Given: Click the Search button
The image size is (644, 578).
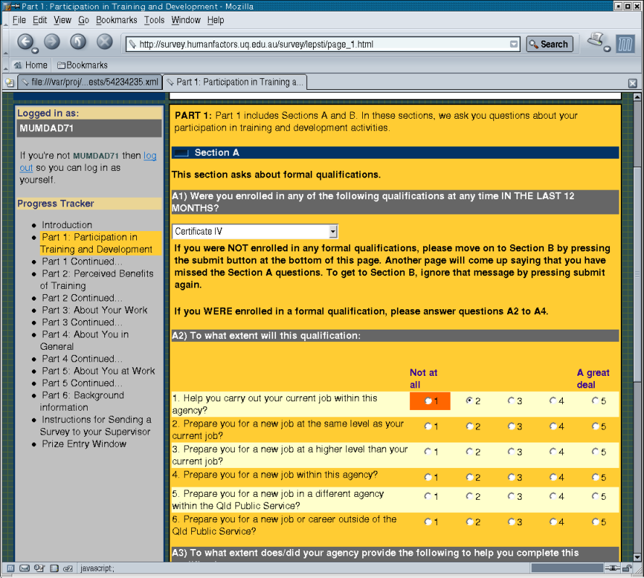Looking at the screenshot, I should tap(549, 44).
